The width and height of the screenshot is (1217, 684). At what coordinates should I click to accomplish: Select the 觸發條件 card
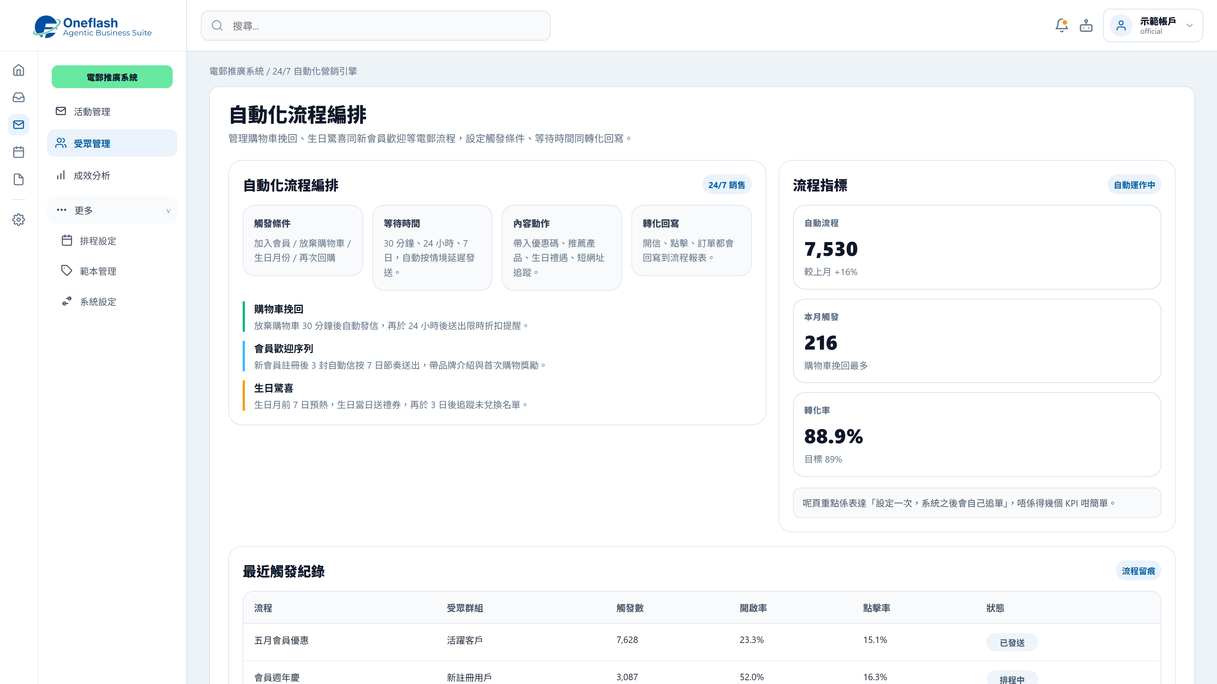303,240
